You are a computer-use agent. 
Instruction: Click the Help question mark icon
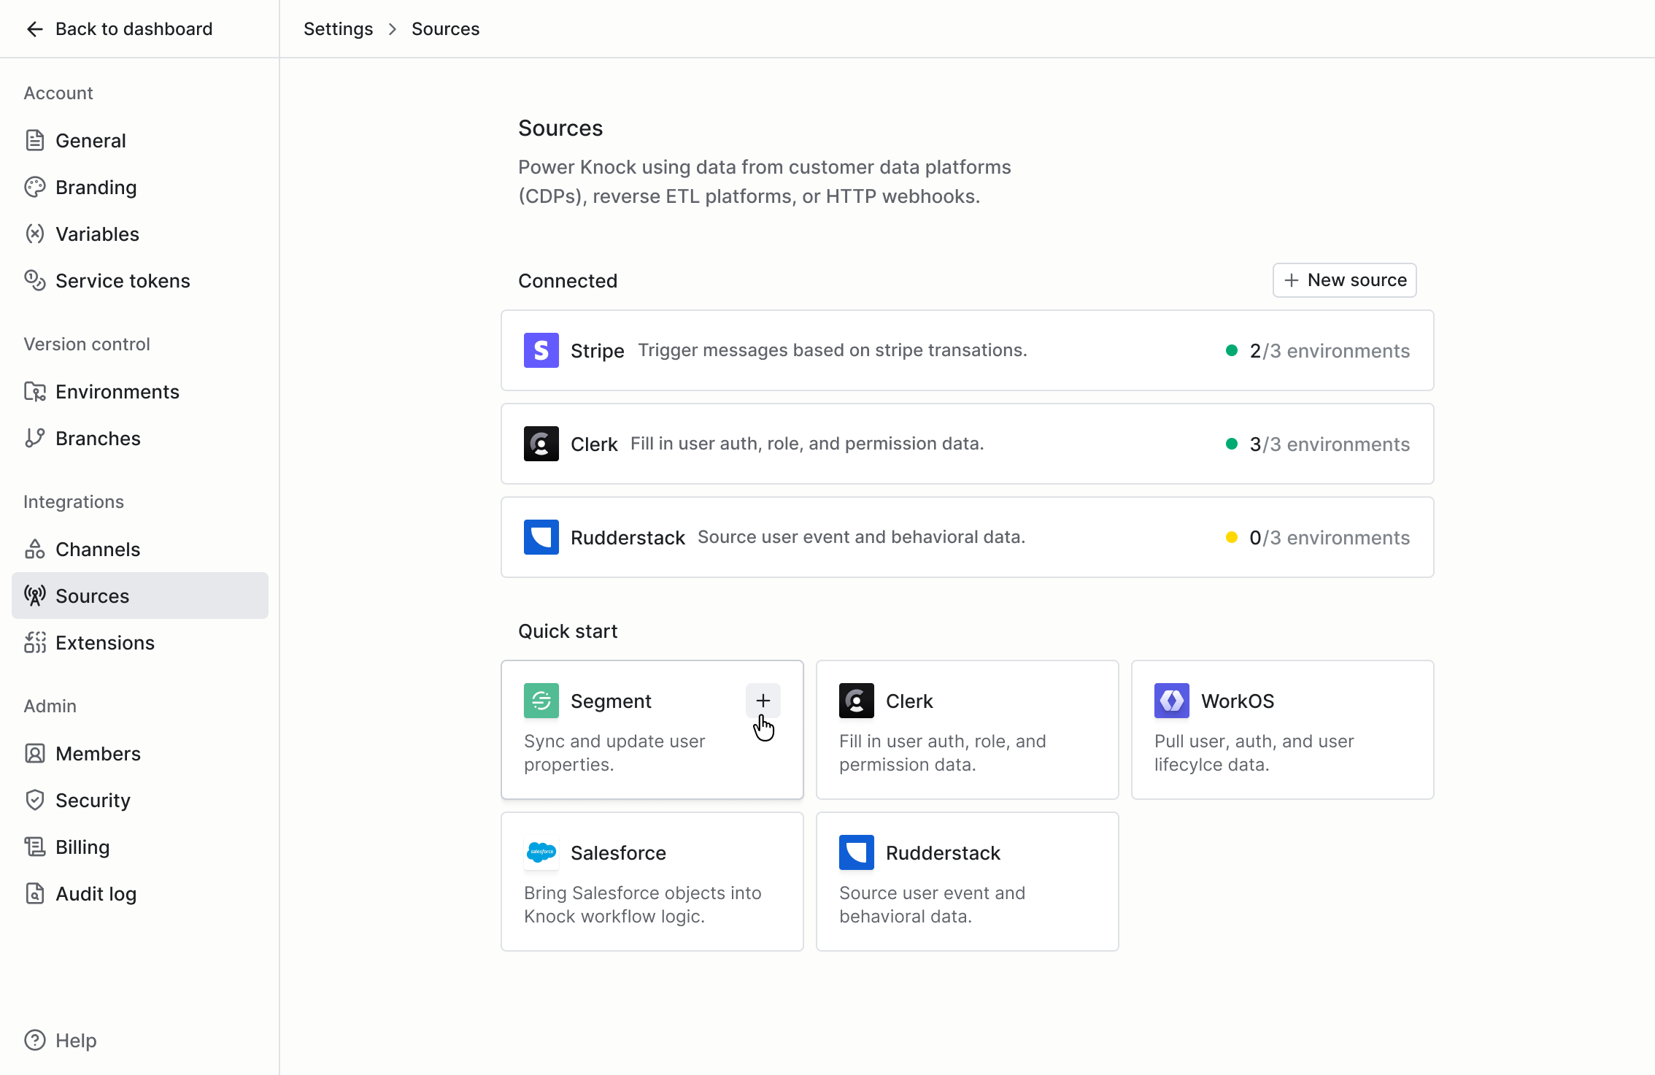pyautogui.click(x=34, y=1040)
